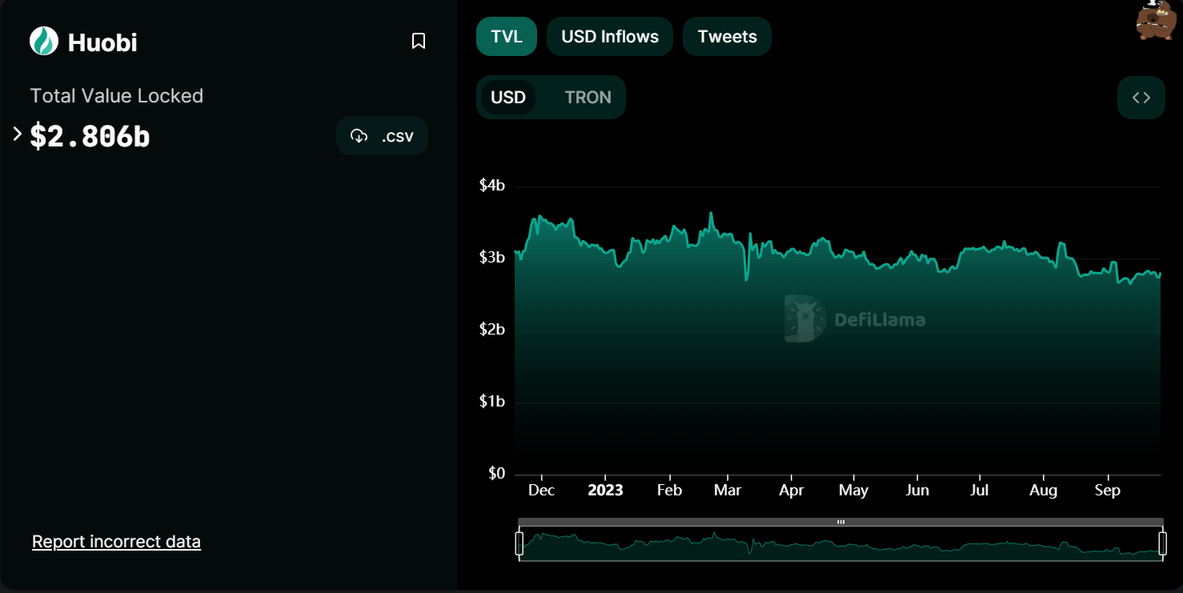
Task: Grab the left handle of range slider
Action: pos(519,543)
